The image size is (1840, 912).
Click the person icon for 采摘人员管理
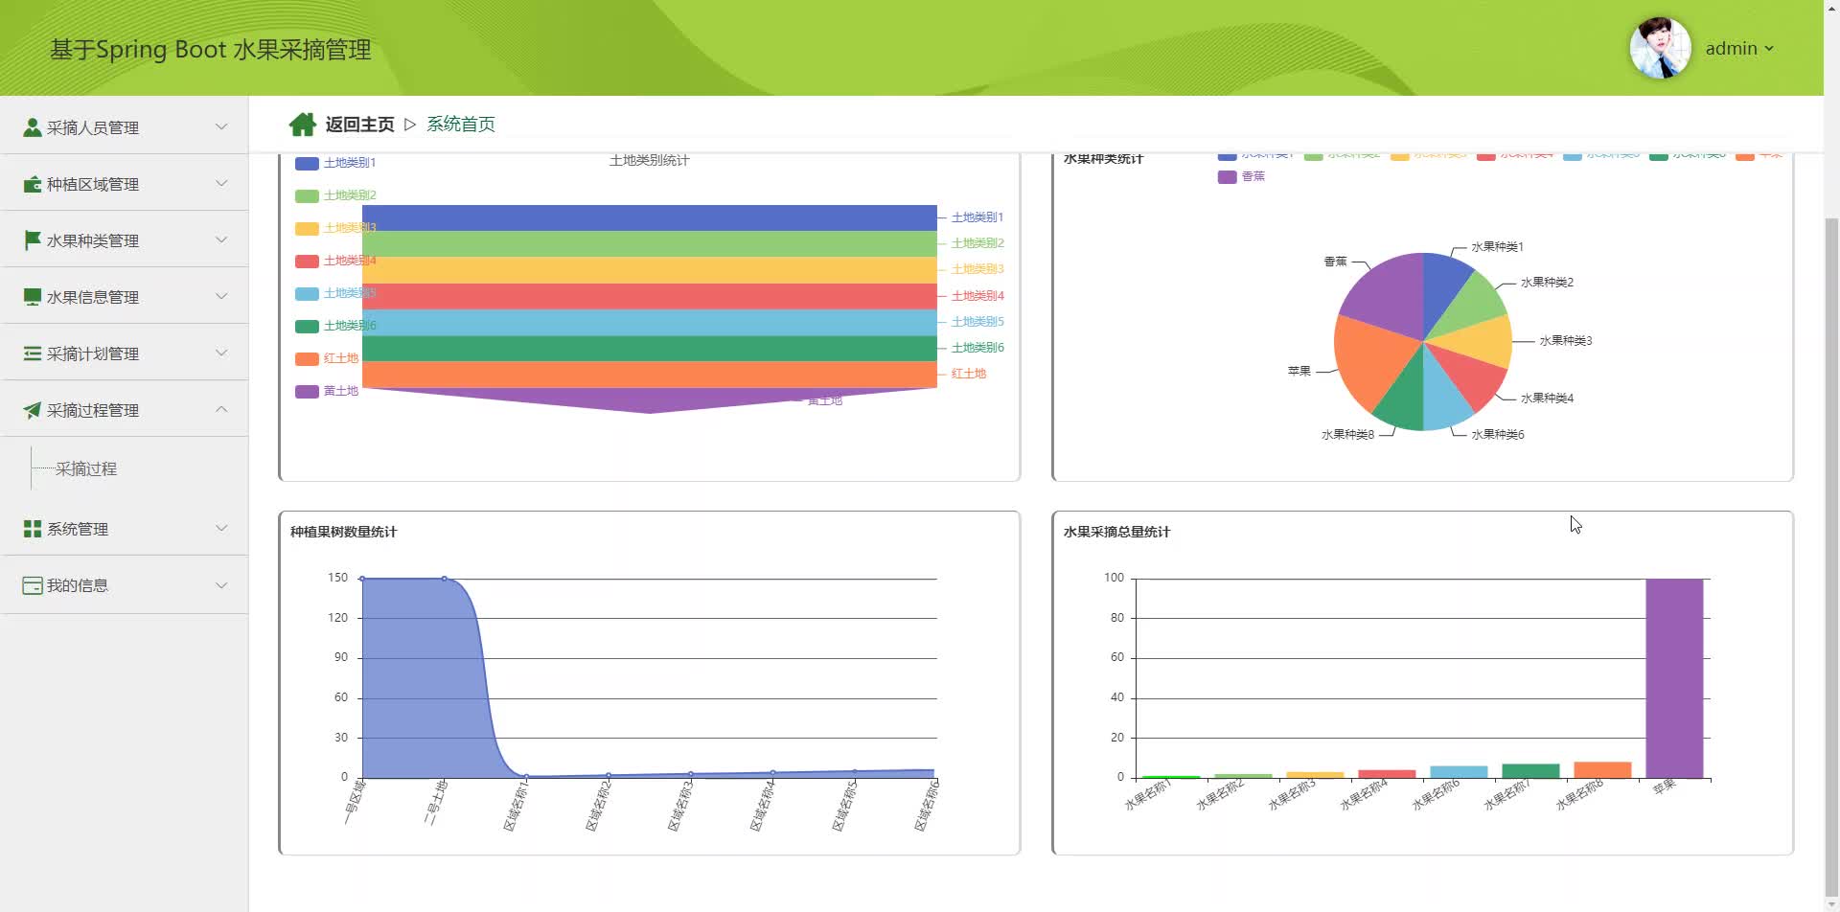tap(33, 127)
